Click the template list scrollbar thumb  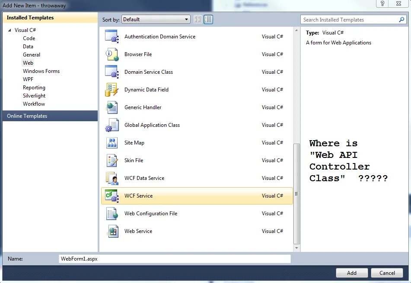pyautogui.click(x=296, y=194)
